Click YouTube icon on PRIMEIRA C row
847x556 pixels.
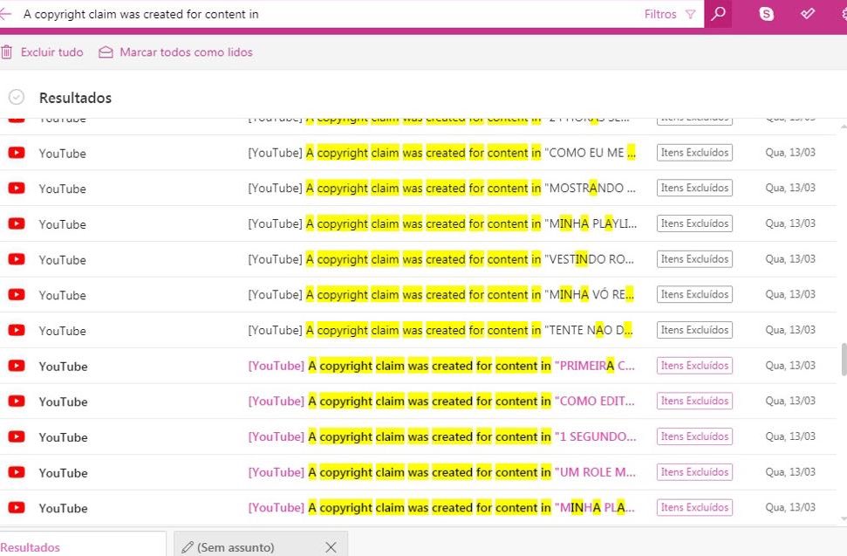tap(17, 365)
